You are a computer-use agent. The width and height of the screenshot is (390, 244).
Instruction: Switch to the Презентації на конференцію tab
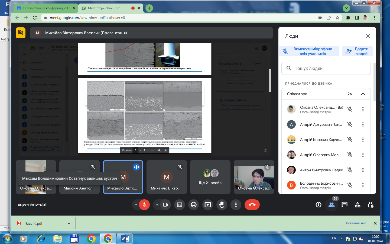coord(45,8)
